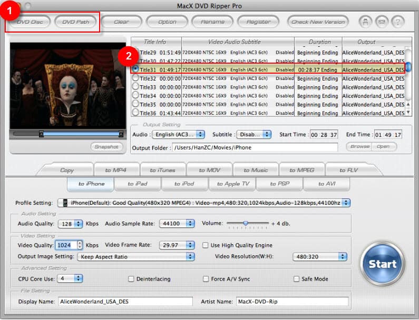Click the Clear button
419x320 pixels.
(122, 22)
